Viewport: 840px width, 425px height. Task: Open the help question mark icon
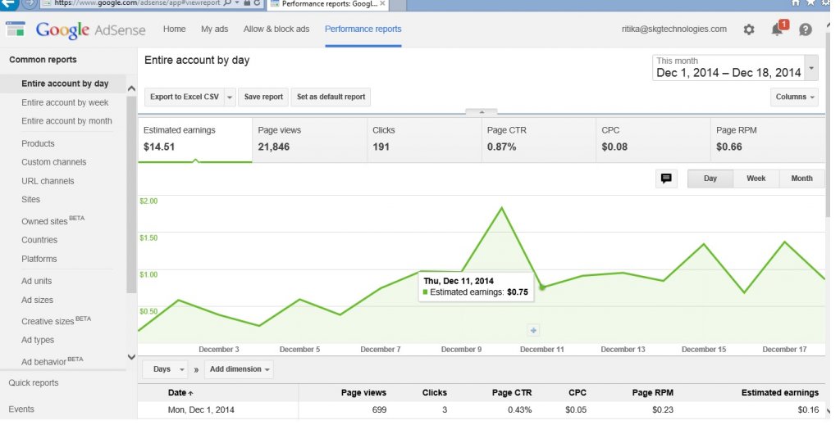click(x=806, y=29)
